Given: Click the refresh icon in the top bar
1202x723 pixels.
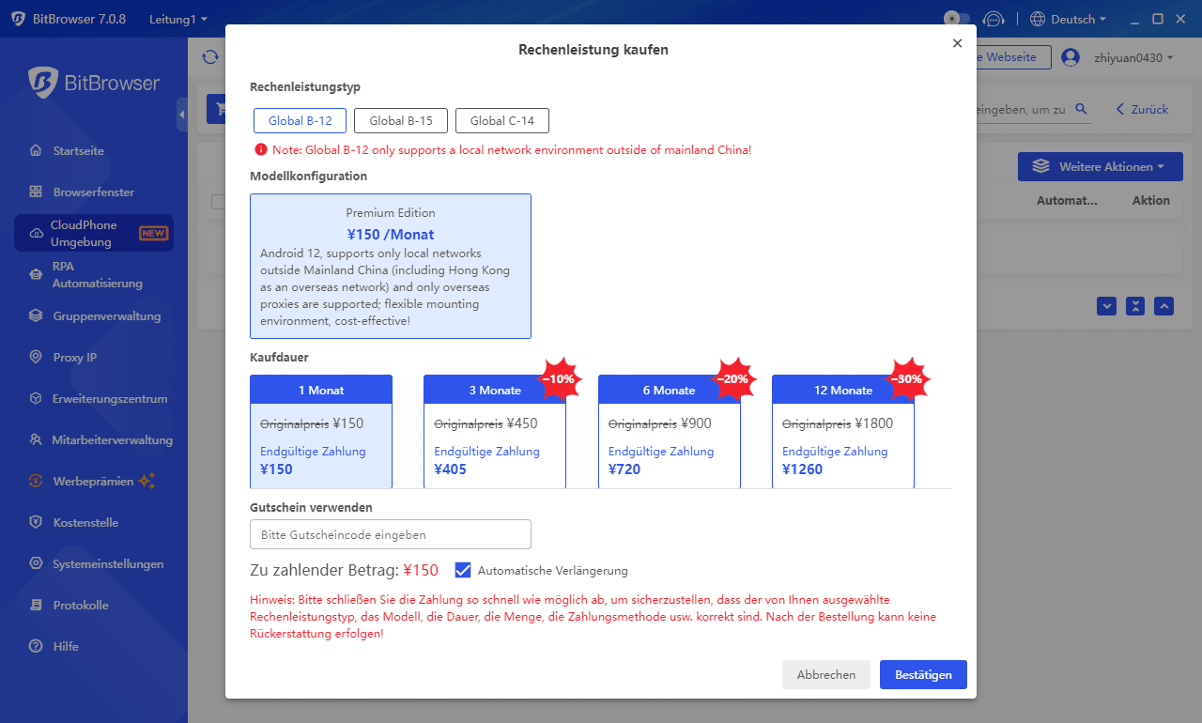Looking at the screenshot, I should point(210,57).
